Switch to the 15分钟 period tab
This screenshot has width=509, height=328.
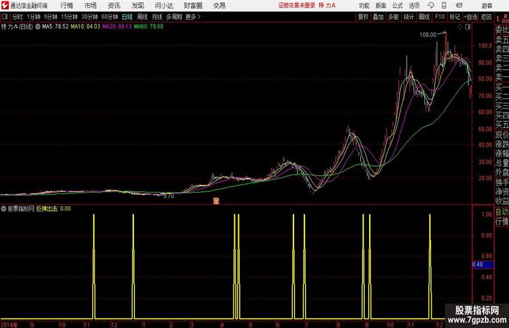(x=69, y=17)
